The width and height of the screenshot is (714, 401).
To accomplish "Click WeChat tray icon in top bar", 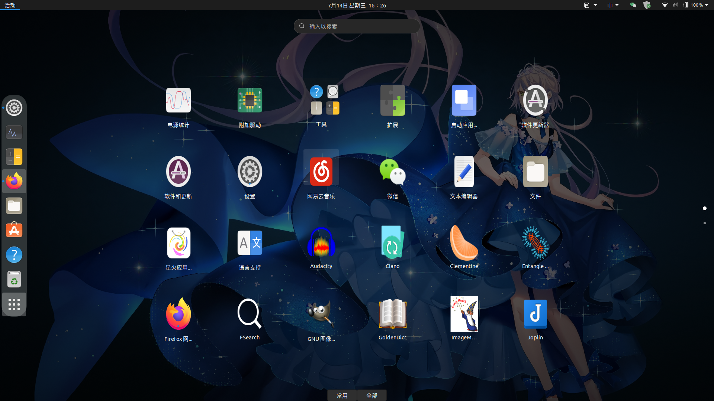I will [x=633, y=5].
